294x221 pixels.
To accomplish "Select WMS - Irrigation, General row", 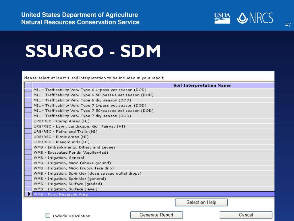I will [153, 158].
